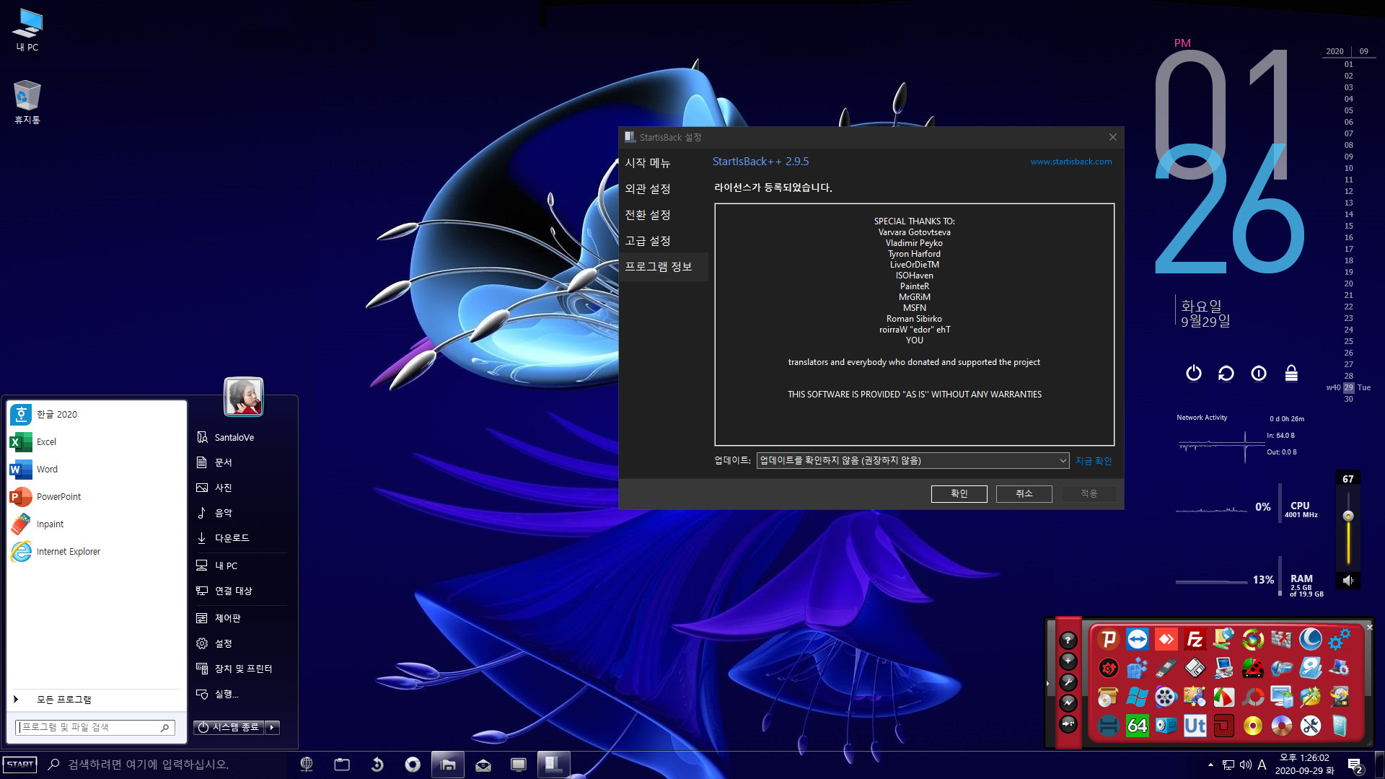Open the Recycle Bin desktop icon

point(27,102)
